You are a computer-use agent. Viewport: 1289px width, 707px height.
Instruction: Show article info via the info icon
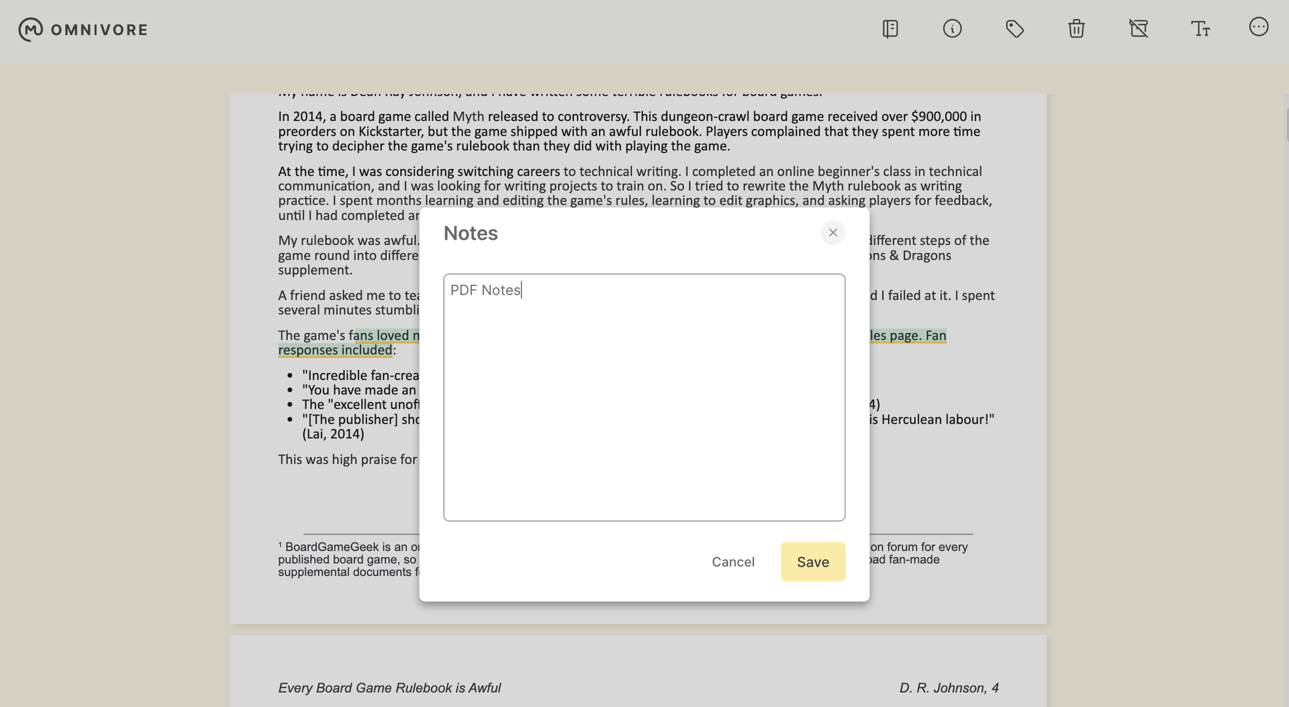tap(952, 29)
